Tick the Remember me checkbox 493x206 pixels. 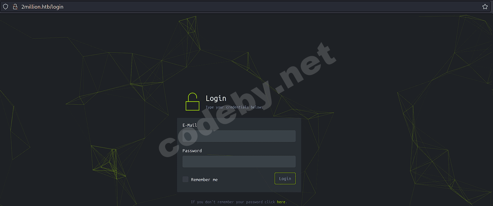[186, 179]
